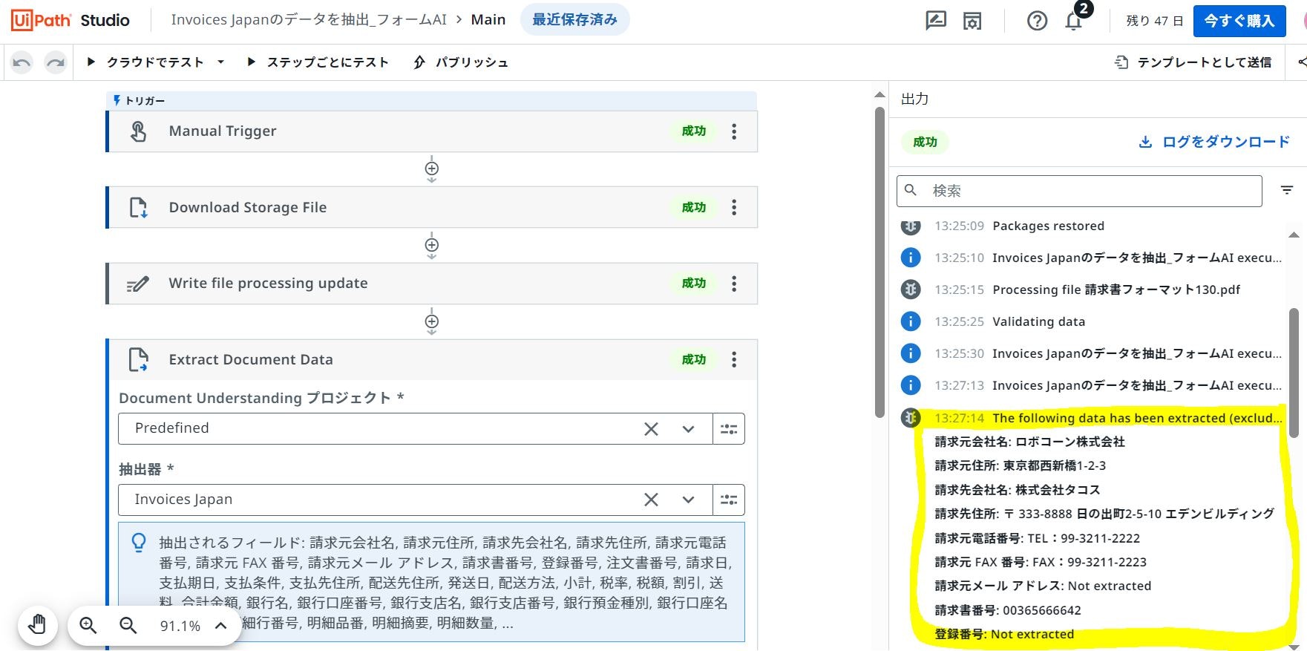Screen dimensions: 1307x651
Task: Click the output panel scroll-up arrow
Action: point(1294,235)
